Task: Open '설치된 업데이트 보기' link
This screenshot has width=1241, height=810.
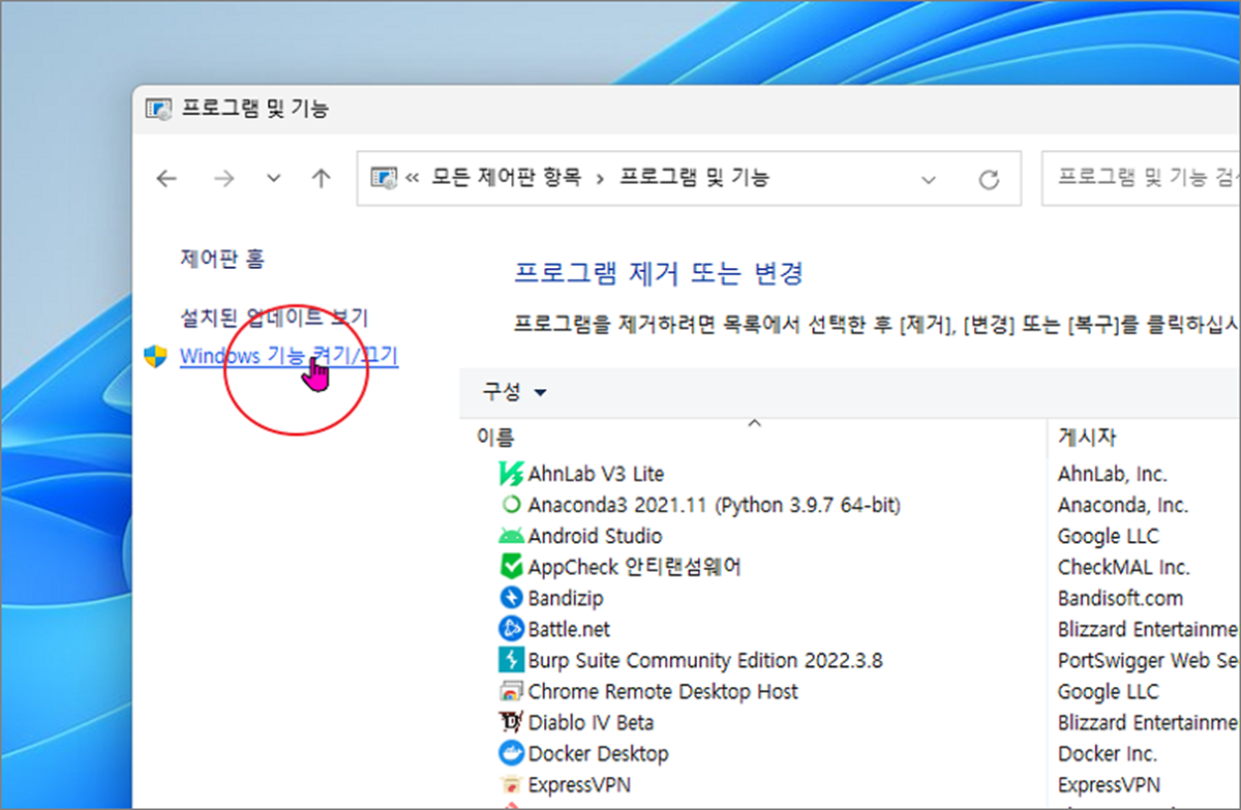Action: [x=274, y=318]
